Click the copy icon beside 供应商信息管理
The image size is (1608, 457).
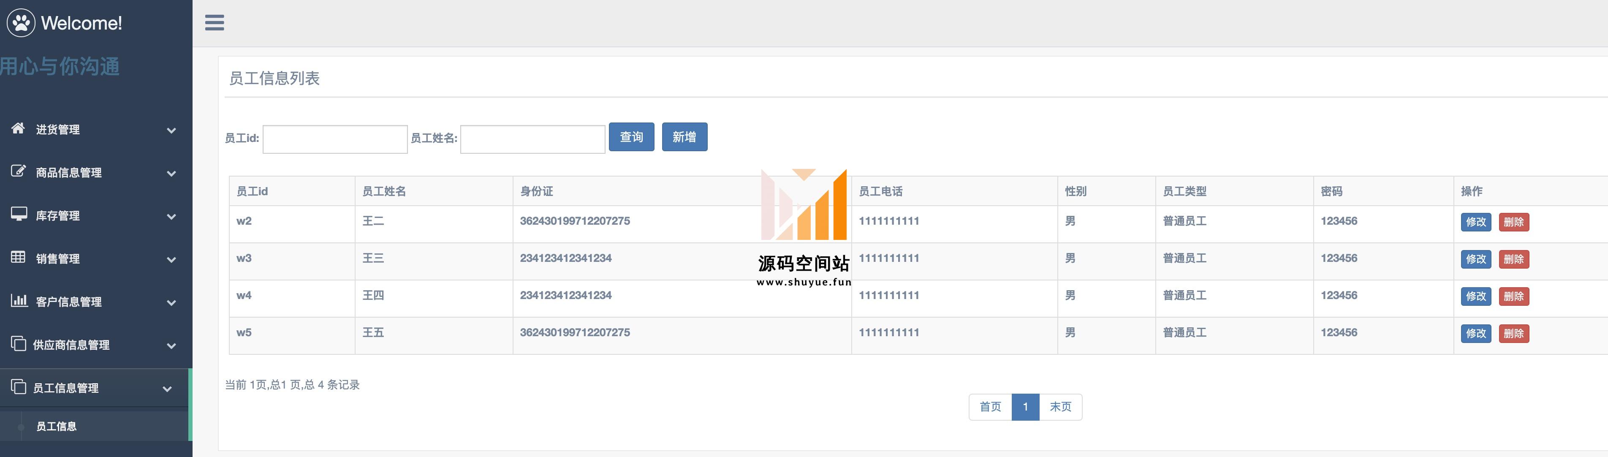click(x=18, y=343)
